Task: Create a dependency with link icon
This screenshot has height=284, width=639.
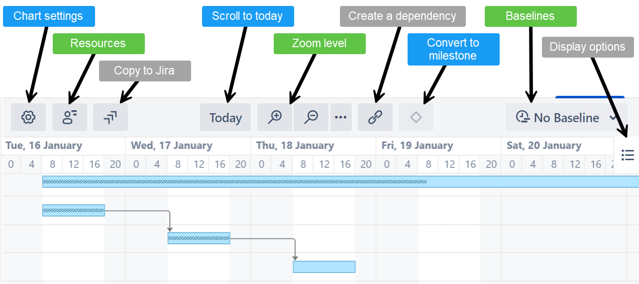Action: 375,118
